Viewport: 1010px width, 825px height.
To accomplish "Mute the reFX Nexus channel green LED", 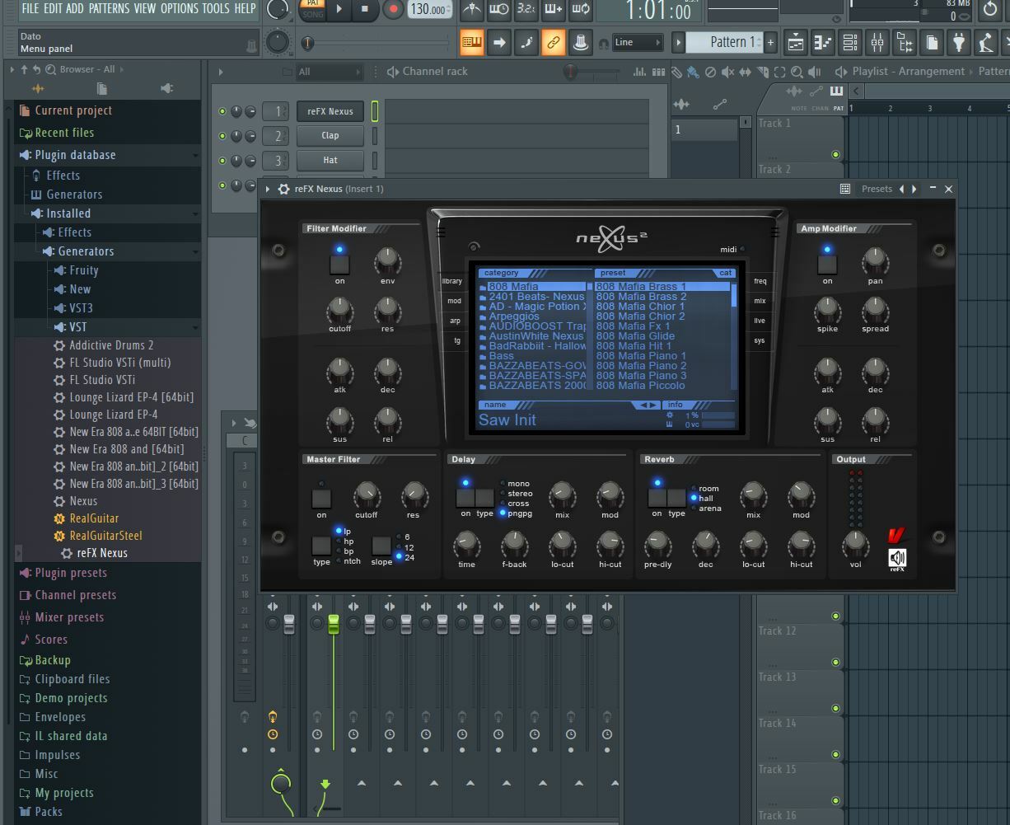I will point(222,111).
